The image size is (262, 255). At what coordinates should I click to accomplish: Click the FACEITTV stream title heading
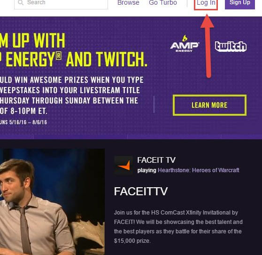[141, 191]
